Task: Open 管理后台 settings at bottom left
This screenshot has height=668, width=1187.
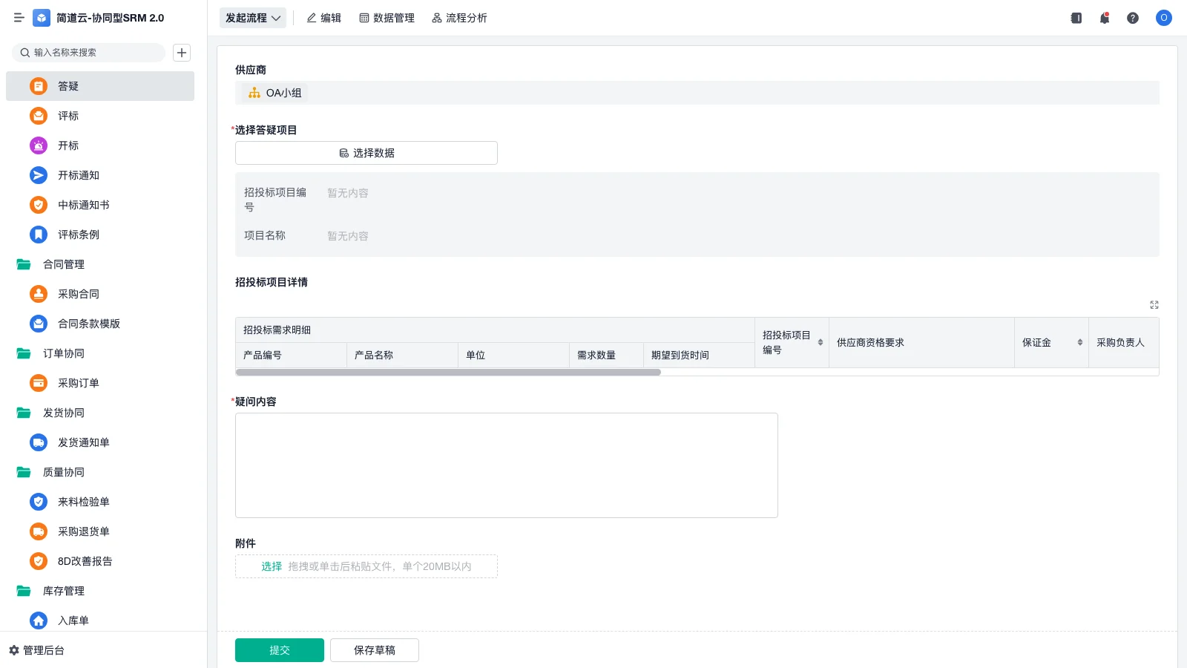Action: (36, 650)
